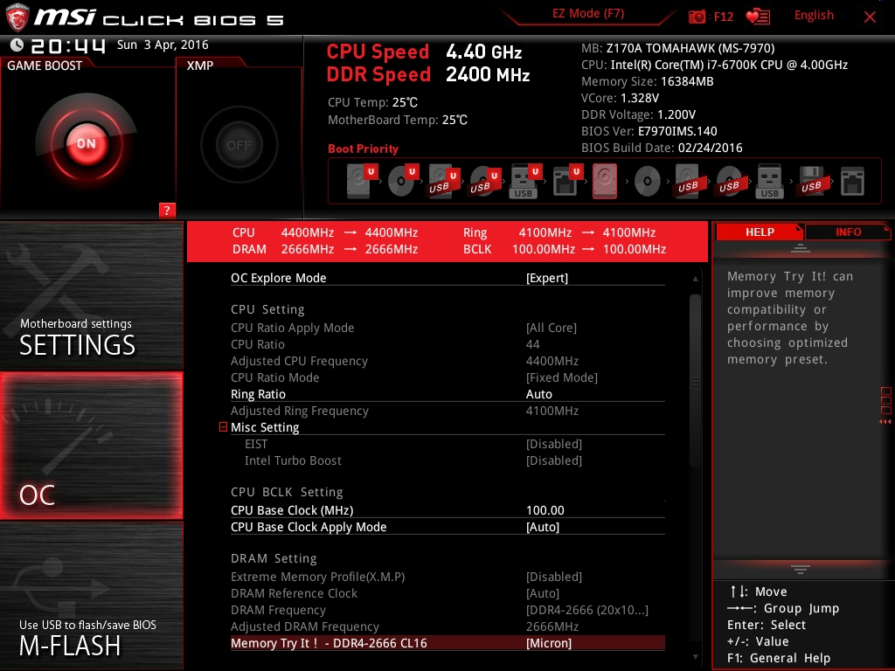Click the Adjusted Ring Frequency 4100MHz row
Image resolution: width=895 pixels, height=671 pixels.
pyautogui.click(x=447, y=411)
